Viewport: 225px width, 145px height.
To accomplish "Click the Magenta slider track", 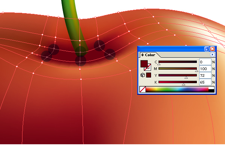I will [x=178, y=69].
